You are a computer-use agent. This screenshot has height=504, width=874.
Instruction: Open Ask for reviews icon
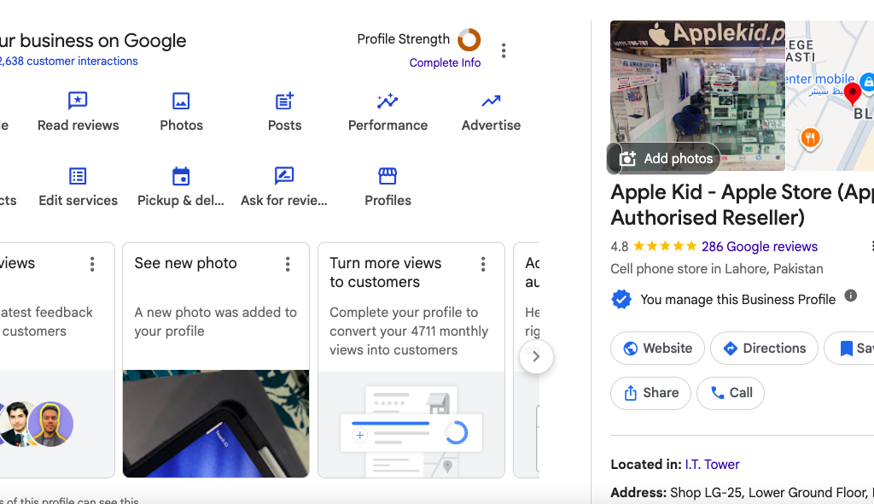click(x=284, y=176)
